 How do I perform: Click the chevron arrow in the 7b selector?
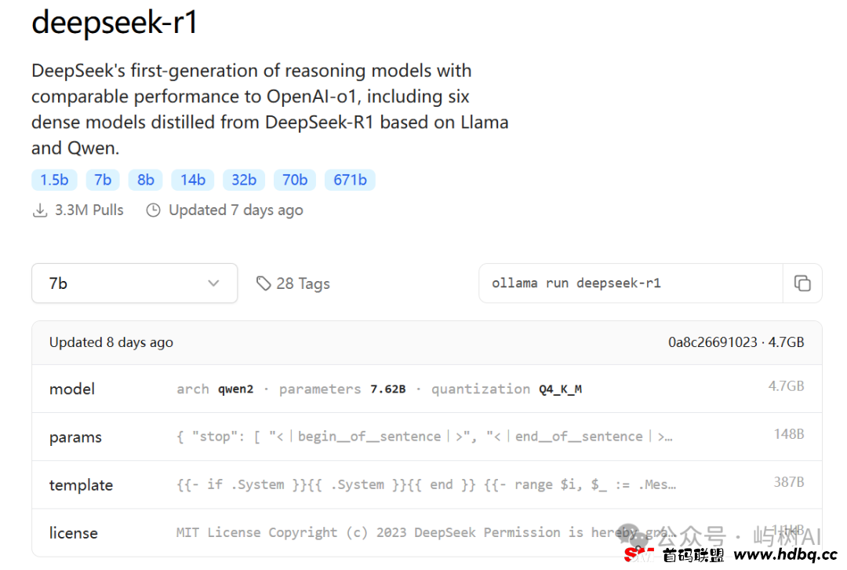tap(214, 283)
